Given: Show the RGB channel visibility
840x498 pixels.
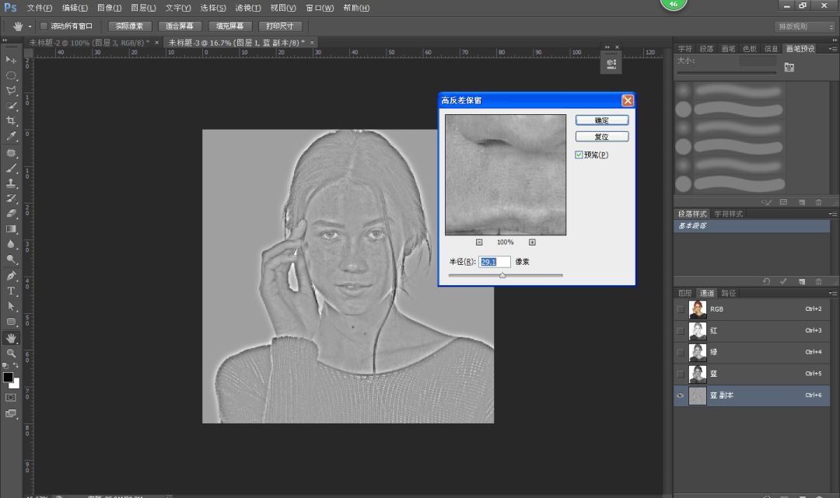Looking at the screenshot, I should coord(681,309).
